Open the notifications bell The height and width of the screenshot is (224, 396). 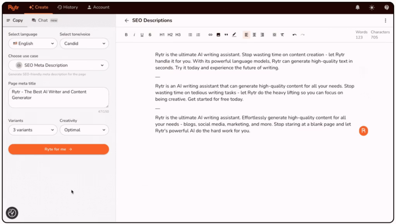pos(357,7)
